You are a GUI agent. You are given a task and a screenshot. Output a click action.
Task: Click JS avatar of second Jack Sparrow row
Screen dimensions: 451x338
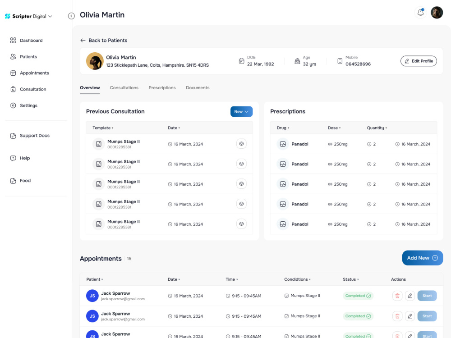[x=92, y=316]
